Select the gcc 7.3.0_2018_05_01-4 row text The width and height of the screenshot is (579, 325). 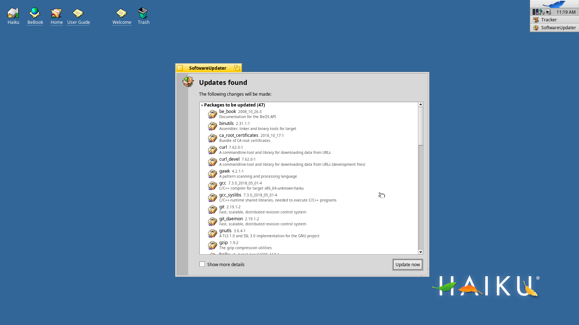click(x=241, y=183)
